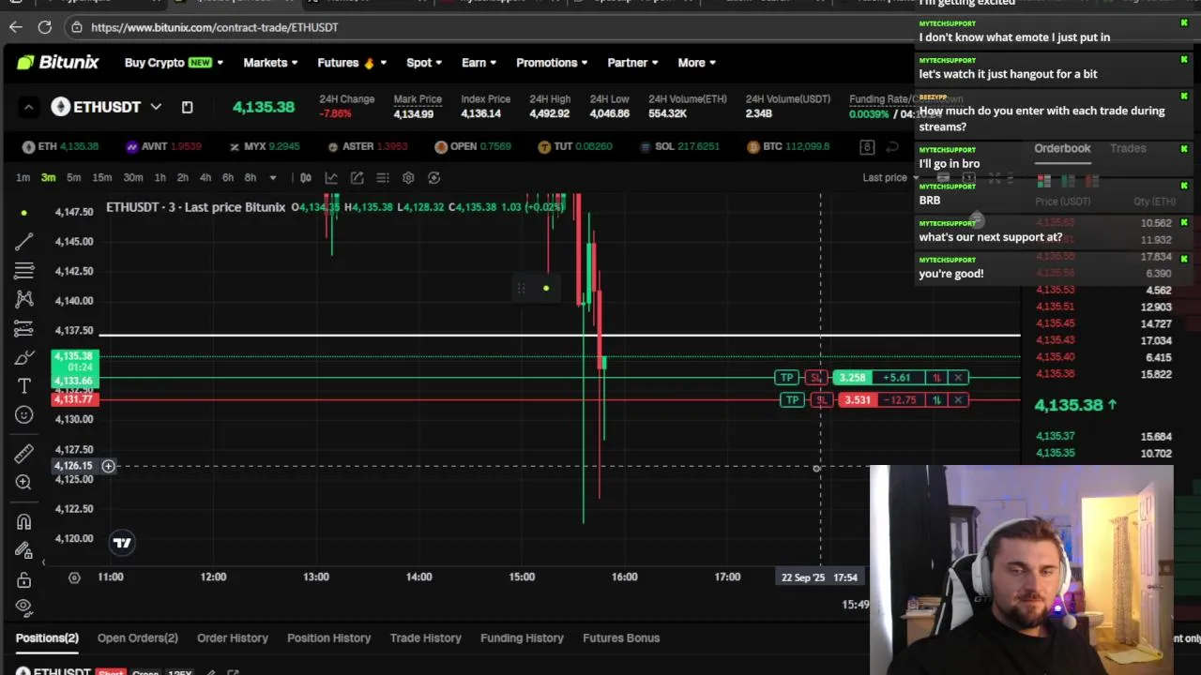Open the Last price dropdown
This screenshot has width=1201, height=675.
click(890, 177)
